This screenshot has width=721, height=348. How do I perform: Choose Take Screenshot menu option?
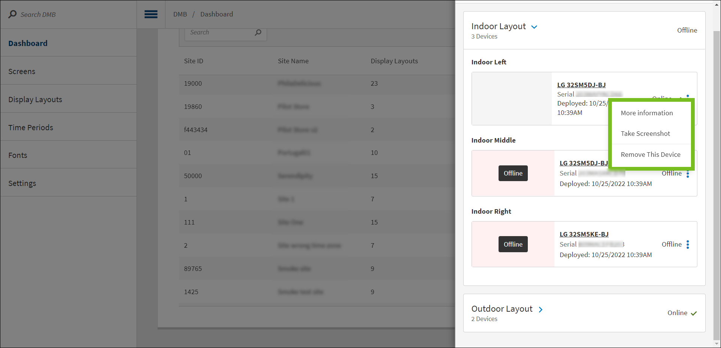click(645, 134)
